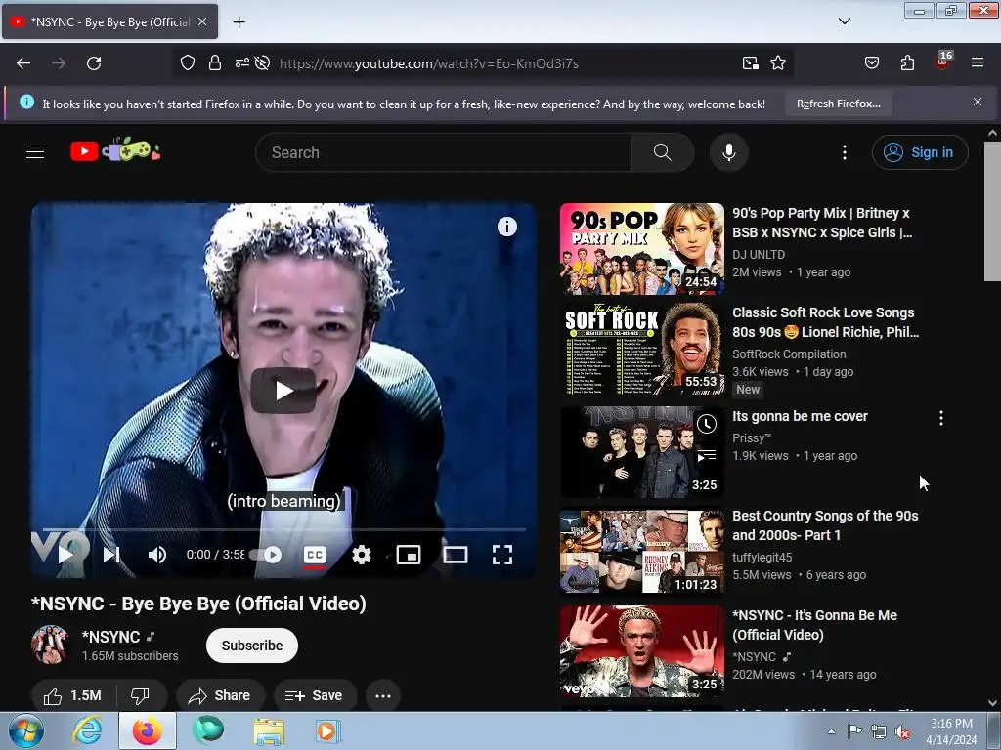Click the video info card icon
Screen dimensions: 1001x750
pyautogui.click(x=507, y=227)
